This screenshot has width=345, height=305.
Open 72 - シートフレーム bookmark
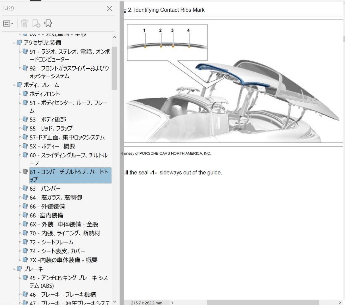pos(51,242)
